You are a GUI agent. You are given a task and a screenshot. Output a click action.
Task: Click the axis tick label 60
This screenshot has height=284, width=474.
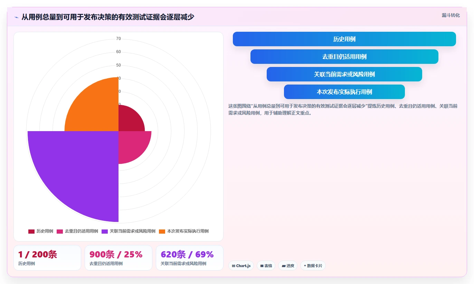(x=118, y=52)
